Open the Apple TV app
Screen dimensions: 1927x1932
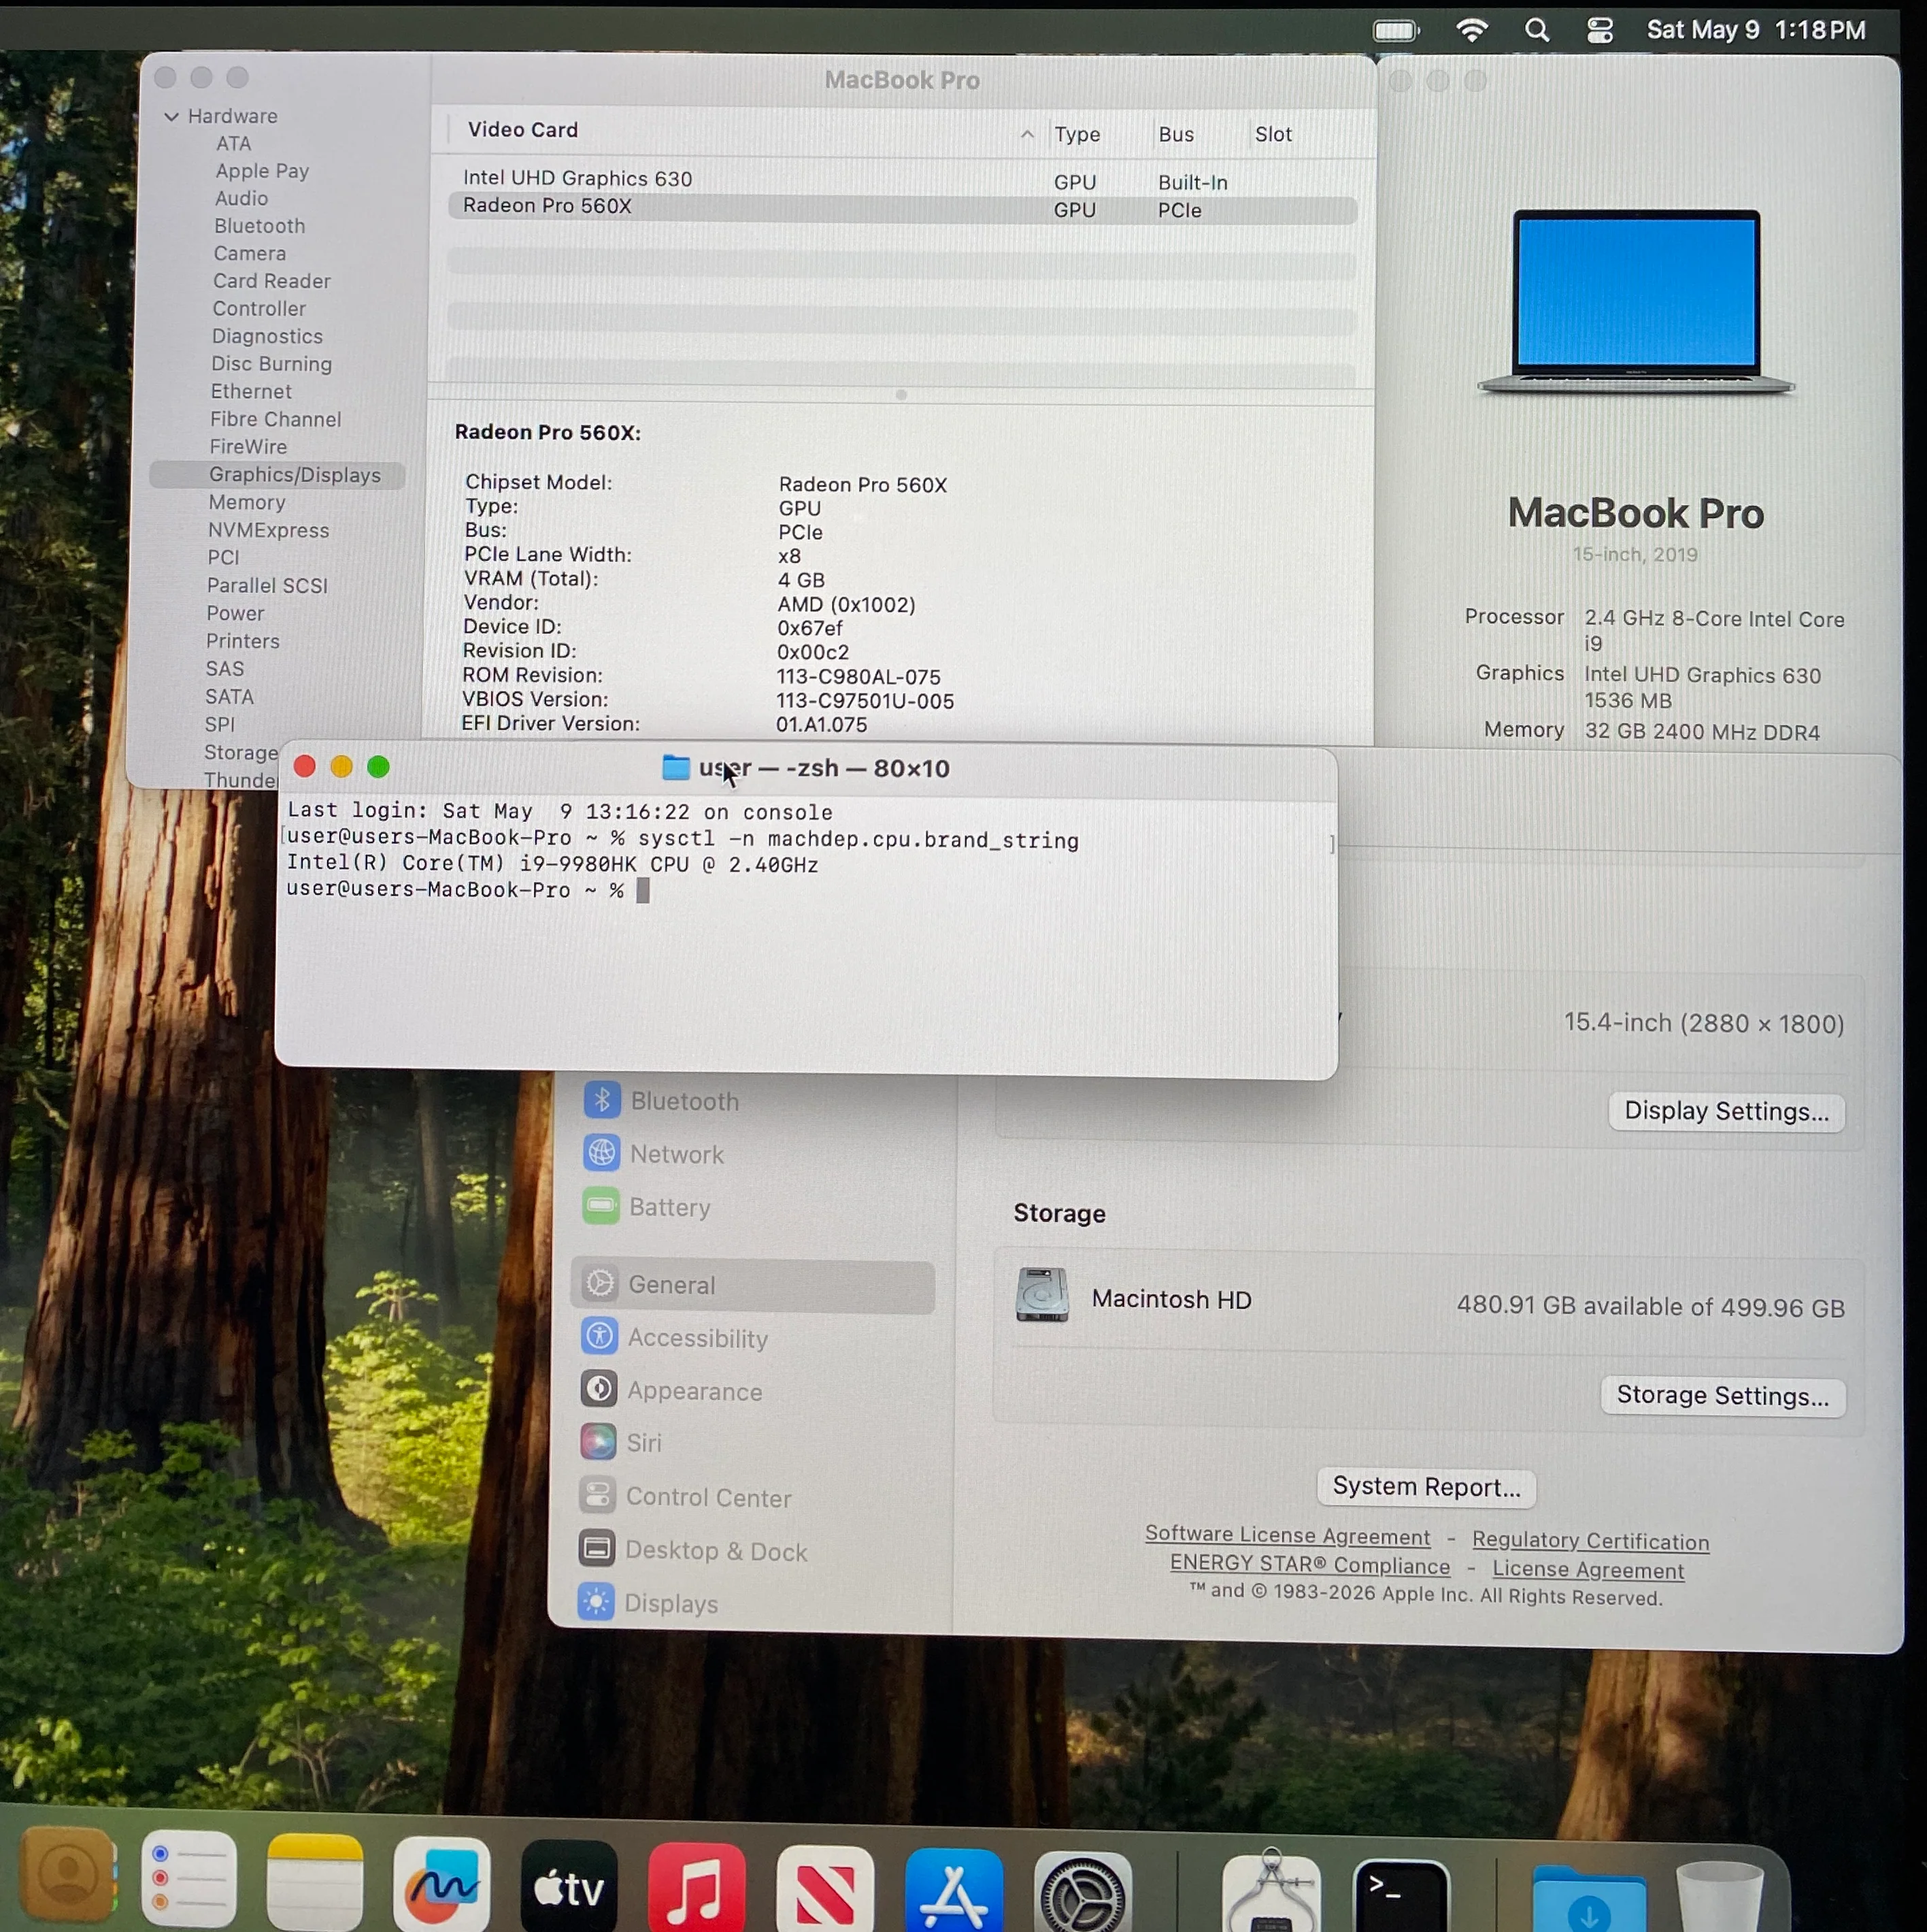(569, 1887)
